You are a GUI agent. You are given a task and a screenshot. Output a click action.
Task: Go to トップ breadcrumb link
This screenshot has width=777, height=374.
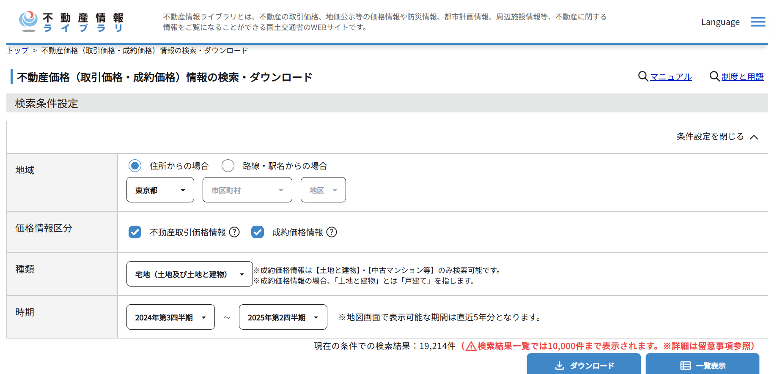coord(17,51)
